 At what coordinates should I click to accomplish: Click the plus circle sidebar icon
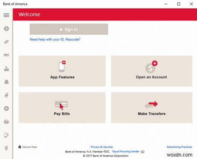pyautogui.click(x=6, y=109)
